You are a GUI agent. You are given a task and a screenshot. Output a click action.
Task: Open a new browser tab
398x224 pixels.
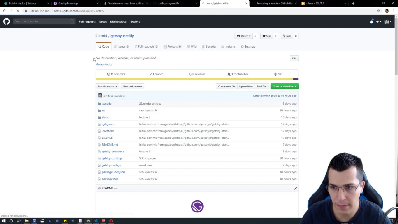[353, 3]
